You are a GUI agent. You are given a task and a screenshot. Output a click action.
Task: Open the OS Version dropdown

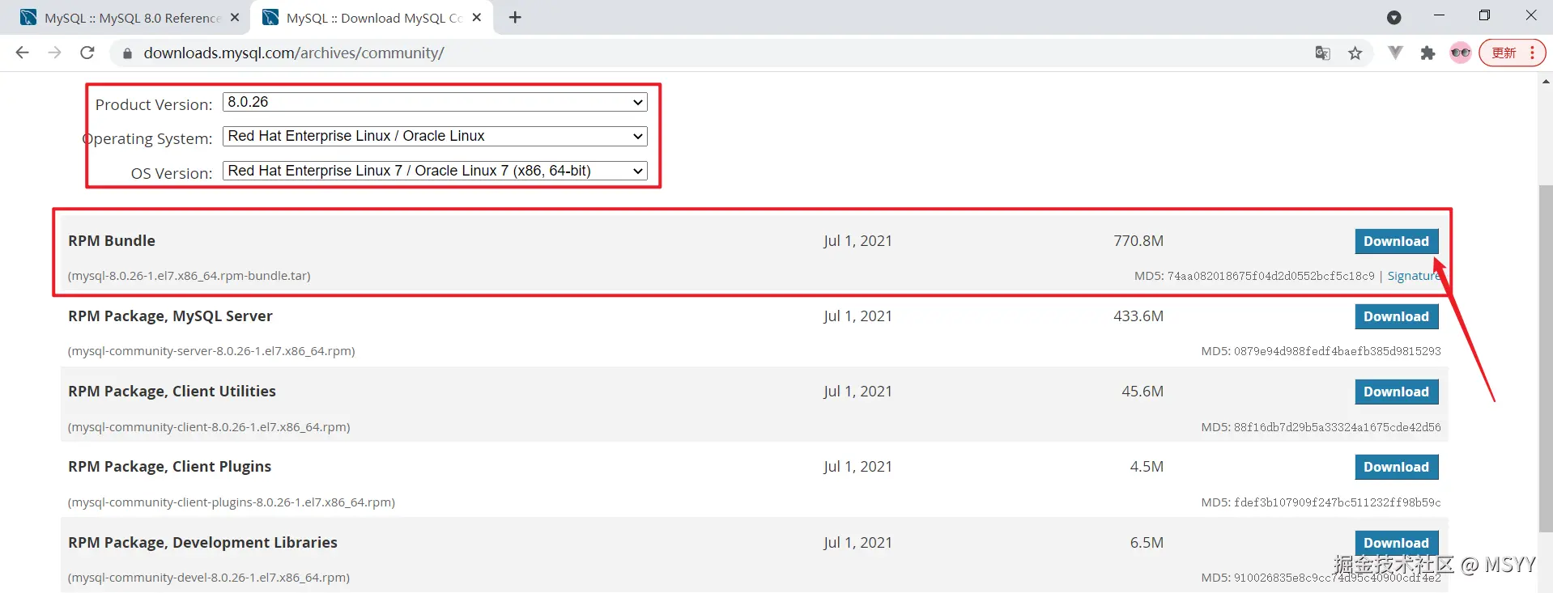[435, 171]
